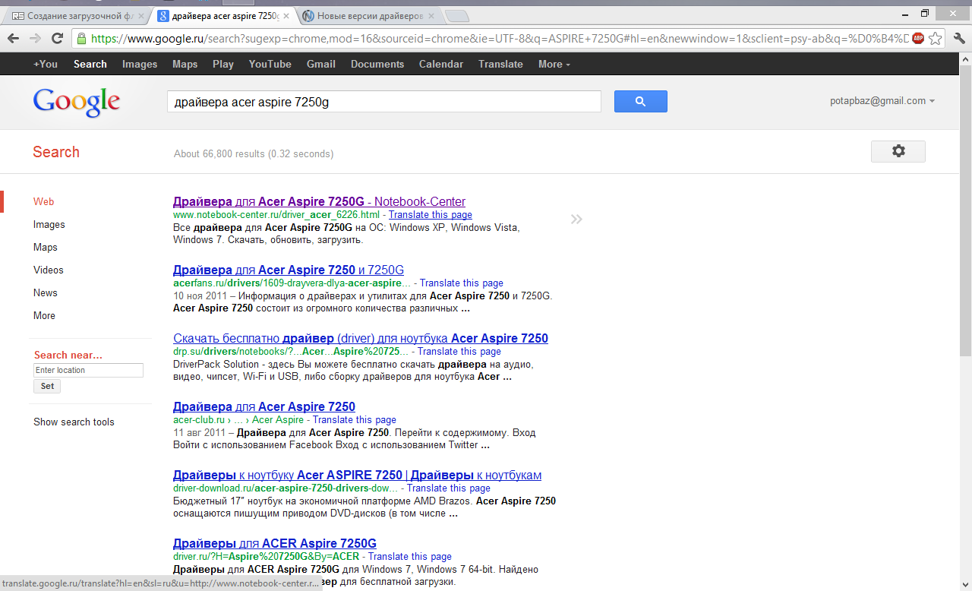Bookmark this page with the star icon
The height and width of the screenshot is (591, 972).
click(936, 38)
